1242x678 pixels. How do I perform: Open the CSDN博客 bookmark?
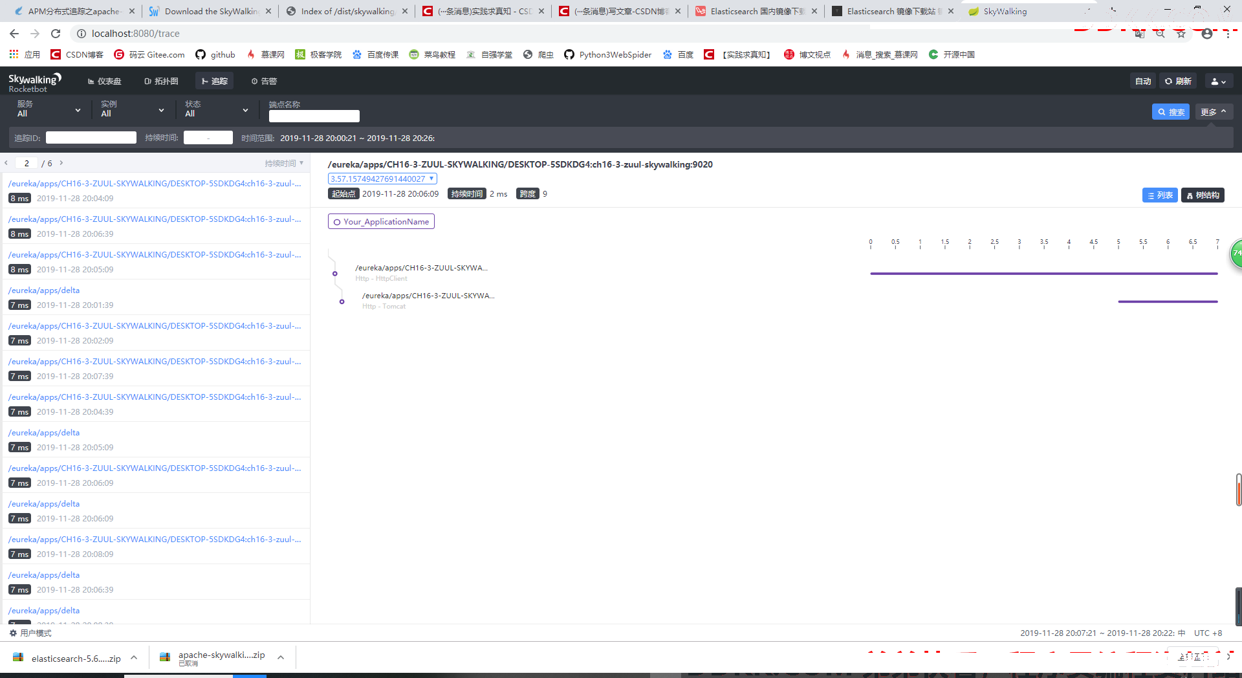coord(77,54)
